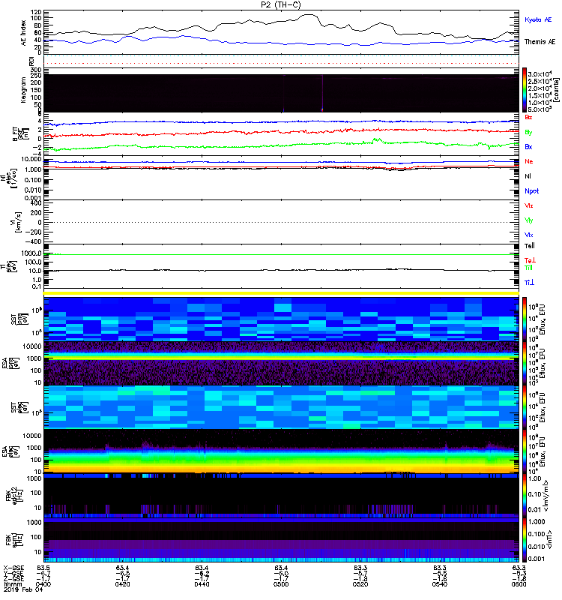Click the "0400" time tick label
This screenshot has width=562, height=600.
click(x=43, y=584)
